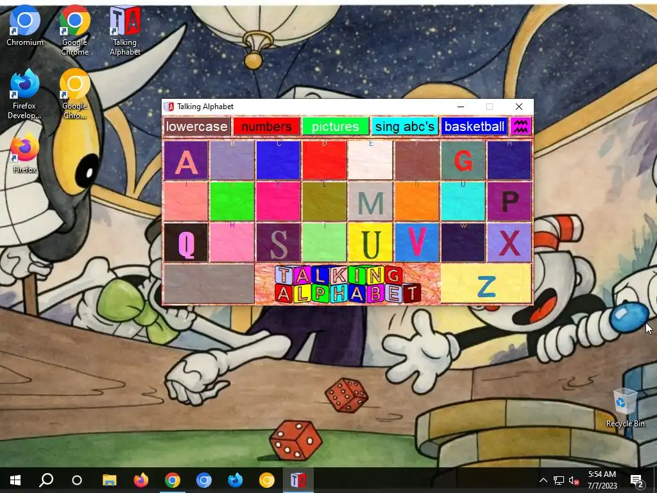Click the light green letter T tile

point(324,242)
